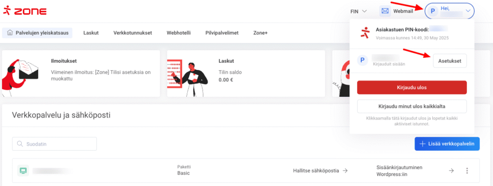This screenshot has width=493, height=186.
Task: Switch to the Verkkotunnukset tab
Action: pyautogui.click(x=133, y=33)
